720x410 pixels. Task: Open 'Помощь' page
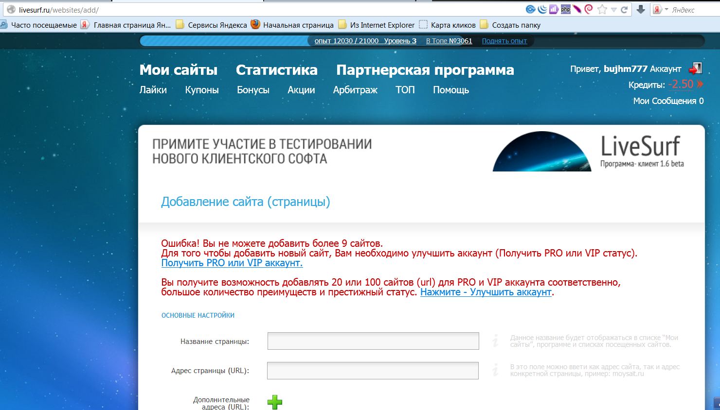[451, 90]
